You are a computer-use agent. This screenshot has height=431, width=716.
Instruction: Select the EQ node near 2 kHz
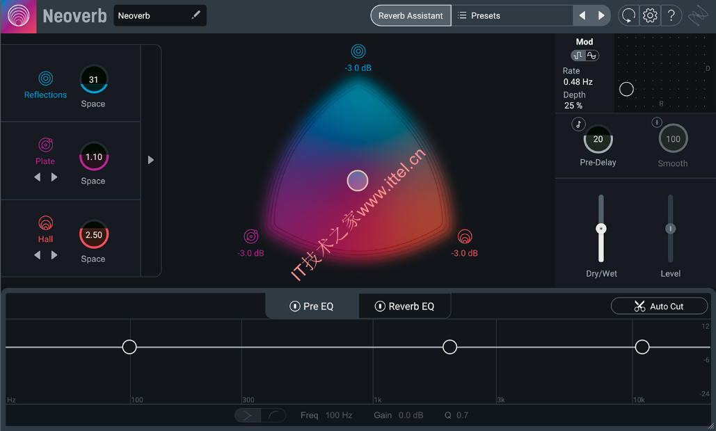[x=450, y=347]
